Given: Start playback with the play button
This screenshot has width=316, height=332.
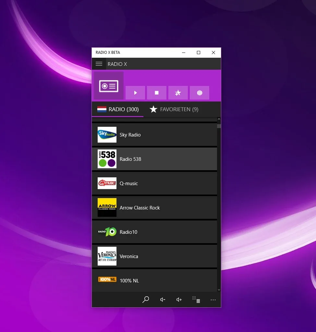Looking at the screenshot, I should (x=135, y=93).
